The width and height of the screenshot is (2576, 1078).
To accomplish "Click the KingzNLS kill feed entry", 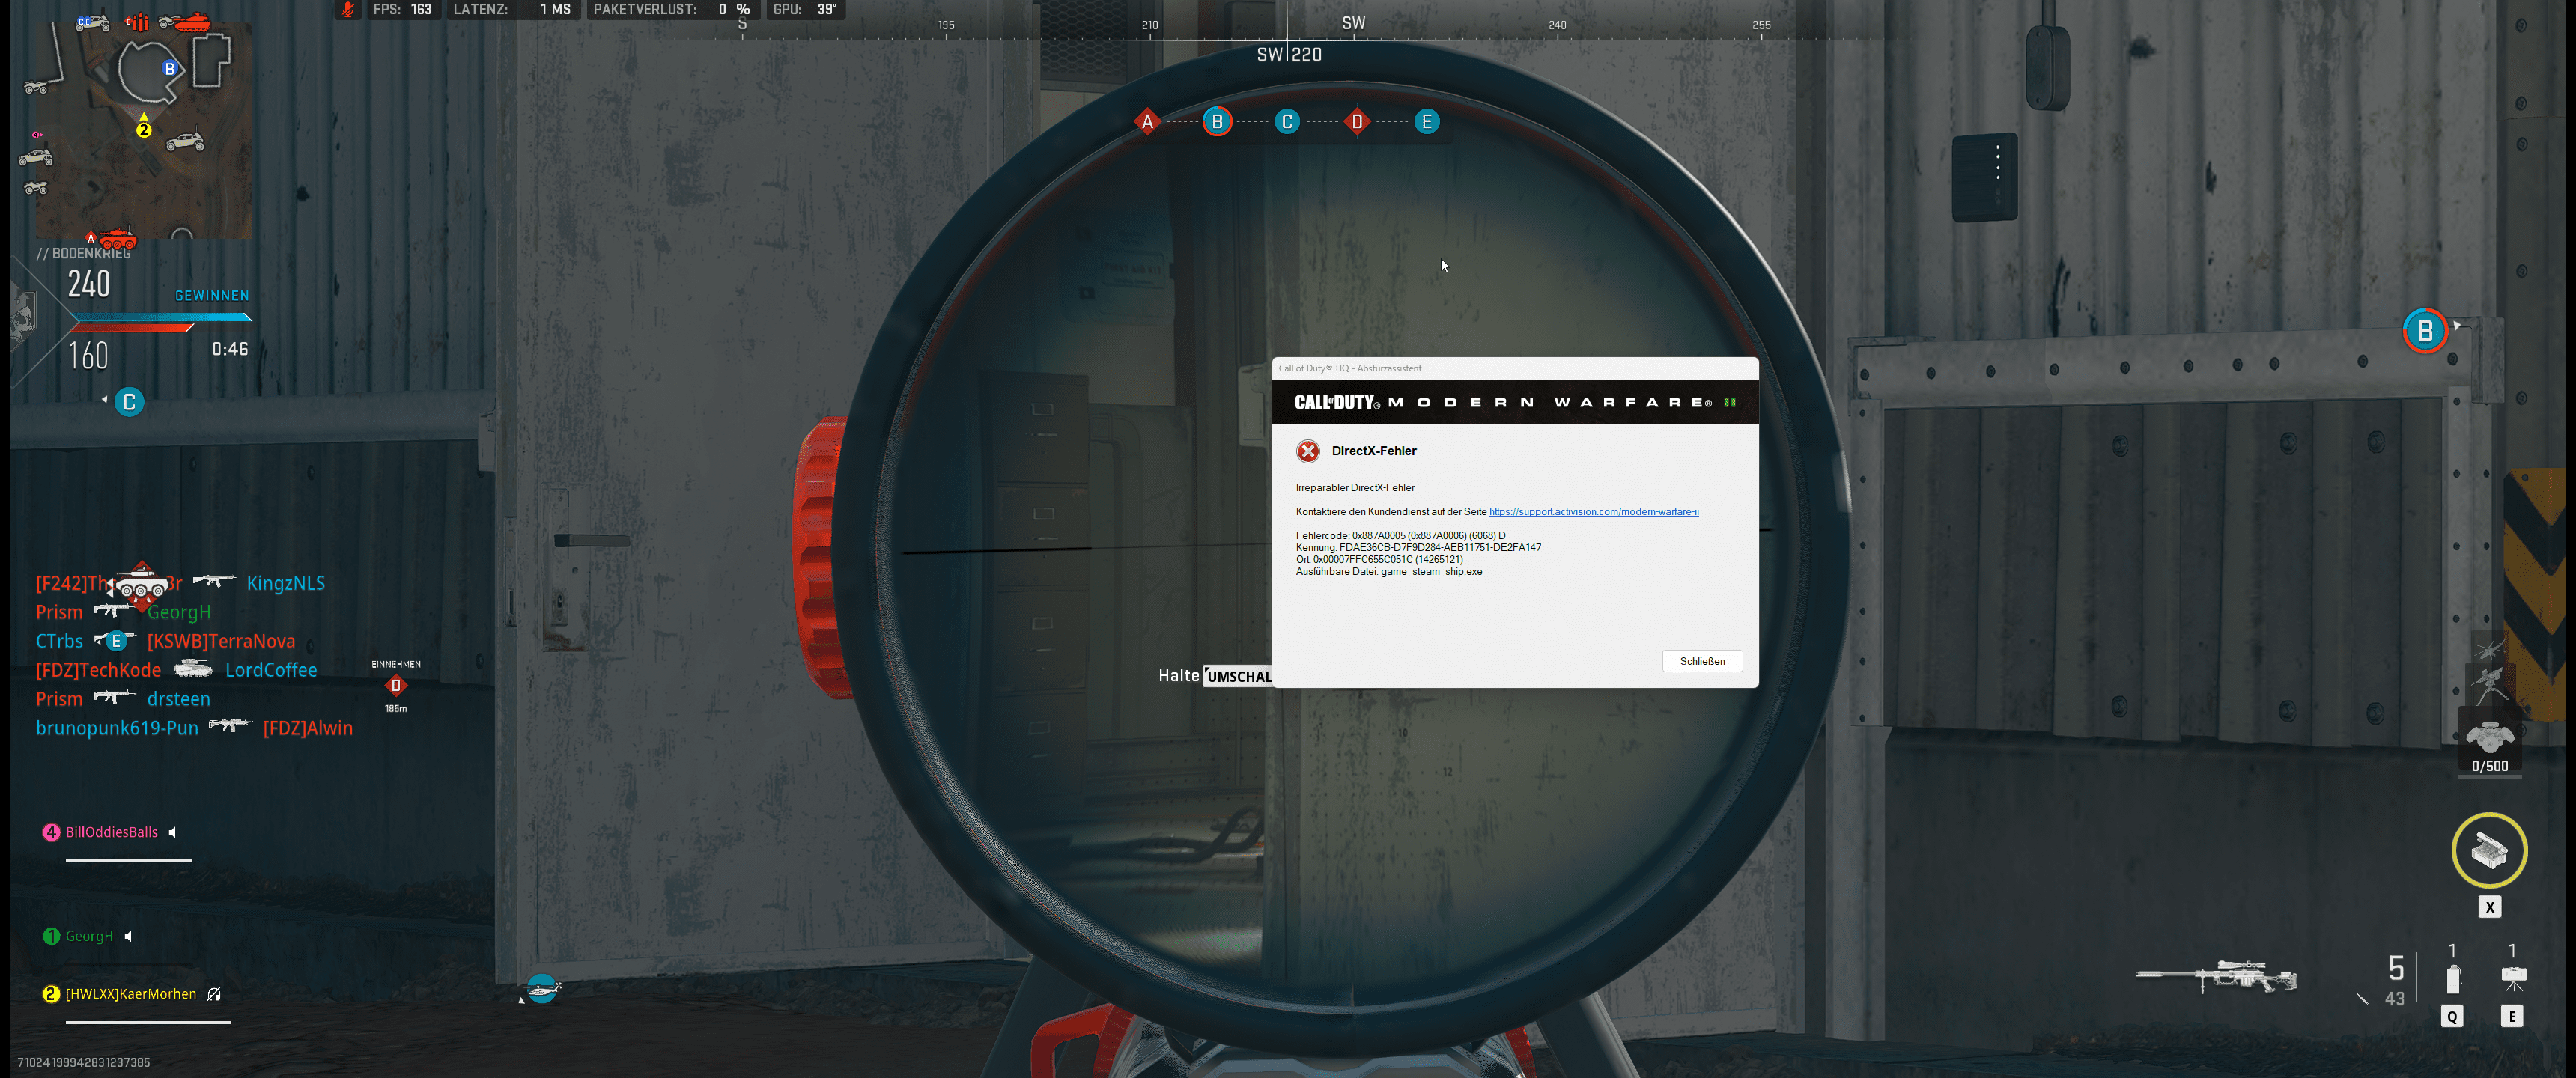I will (x=286, y=584).
